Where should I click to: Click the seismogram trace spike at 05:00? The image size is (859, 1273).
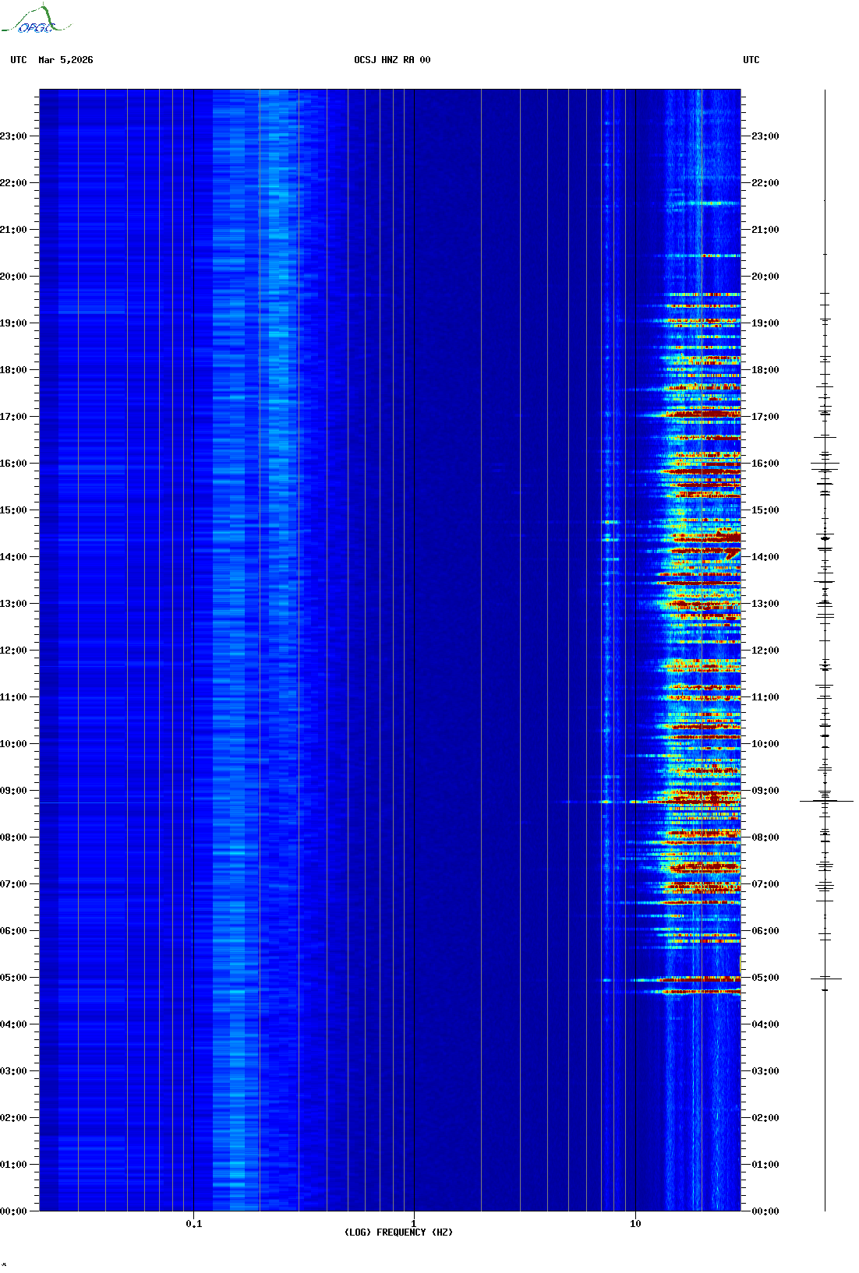(825, 978)
